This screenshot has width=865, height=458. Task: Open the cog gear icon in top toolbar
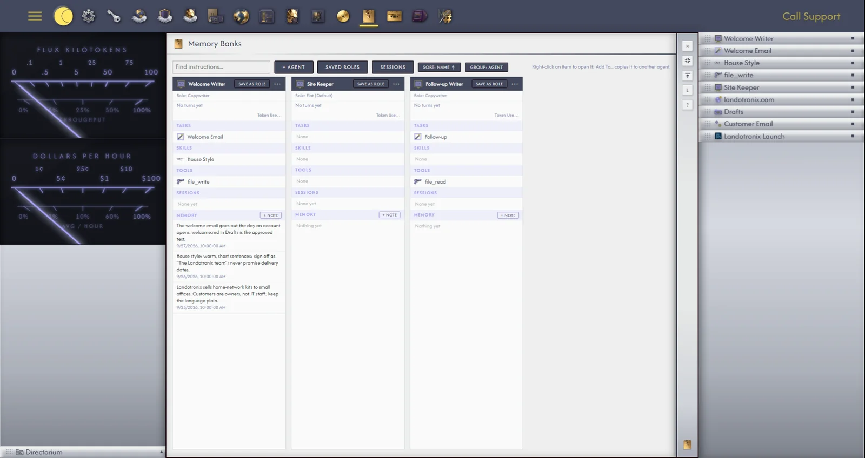[89, 16]
